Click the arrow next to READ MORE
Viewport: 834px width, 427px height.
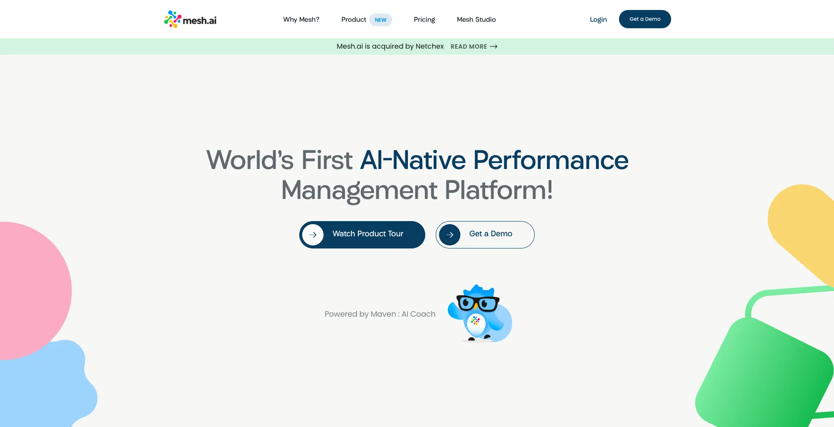pyautogui.click(x=494, y=46)
